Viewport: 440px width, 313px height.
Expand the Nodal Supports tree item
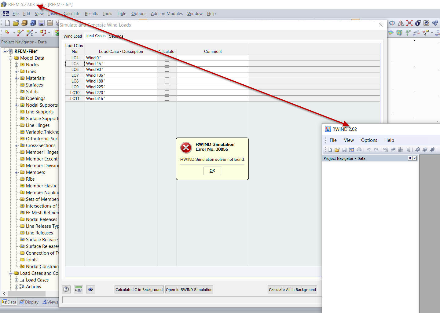16,105
